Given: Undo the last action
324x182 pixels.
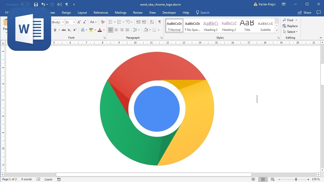Looking at the screenshot, I should tap(43, 5).
